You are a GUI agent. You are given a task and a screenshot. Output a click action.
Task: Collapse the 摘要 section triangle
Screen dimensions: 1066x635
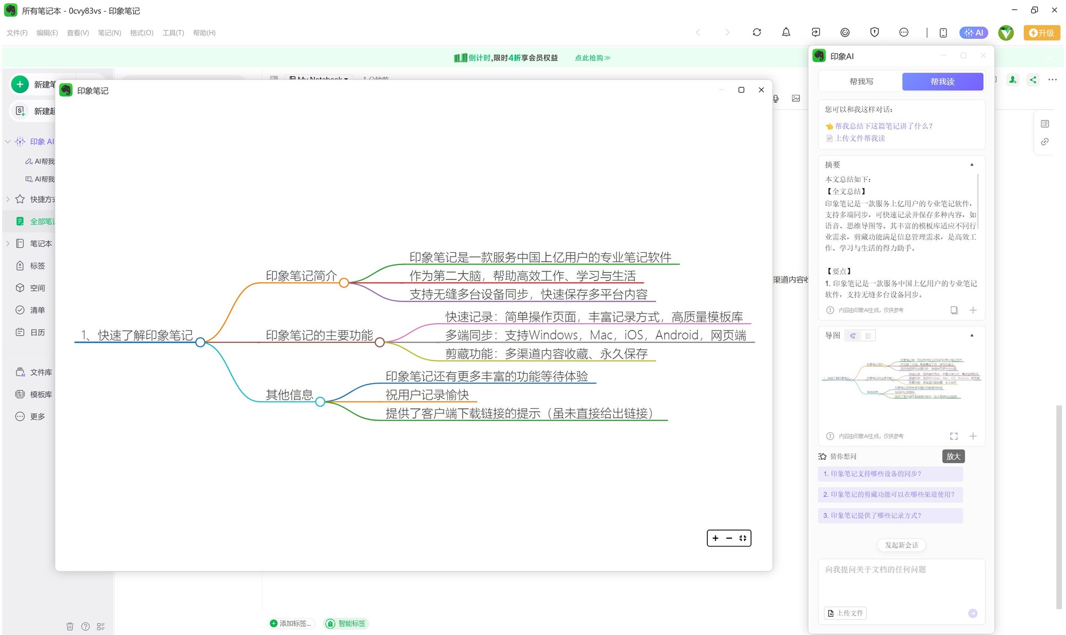click(x=972, y=165)
